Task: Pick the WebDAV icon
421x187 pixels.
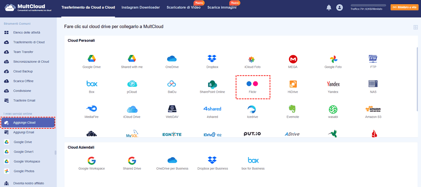Action: click(172, 109)
